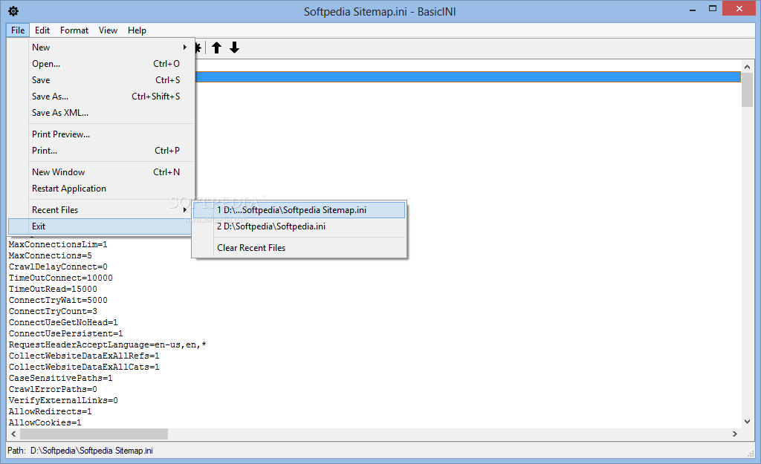
Task: Click the vertical scrollbar thumb
Action: coord(747,90)
